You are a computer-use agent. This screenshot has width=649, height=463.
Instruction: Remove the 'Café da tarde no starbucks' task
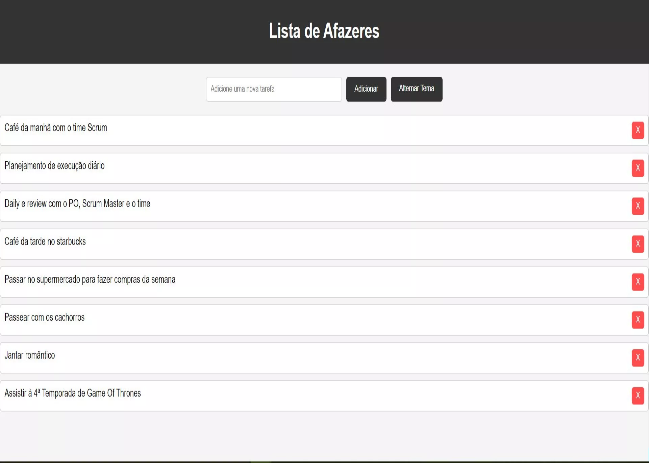point(638,244)
